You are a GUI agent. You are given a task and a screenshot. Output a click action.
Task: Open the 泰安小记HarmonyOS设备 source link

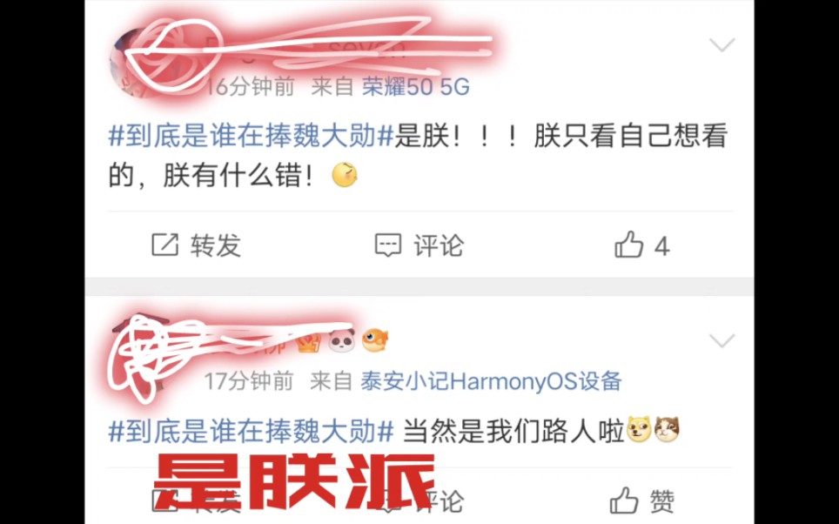click(491, 381)
